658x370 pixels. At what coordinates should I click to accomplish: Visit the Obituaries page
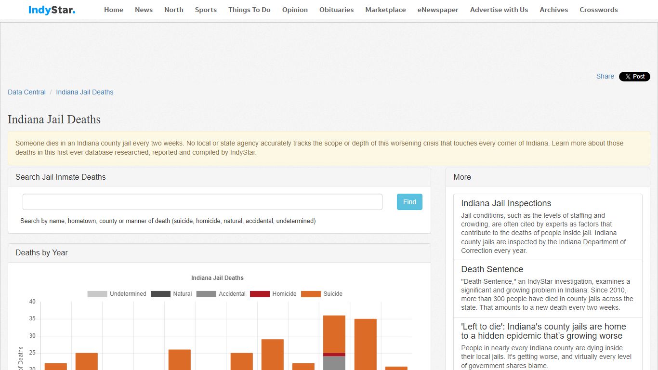click(x=336, y=10)
